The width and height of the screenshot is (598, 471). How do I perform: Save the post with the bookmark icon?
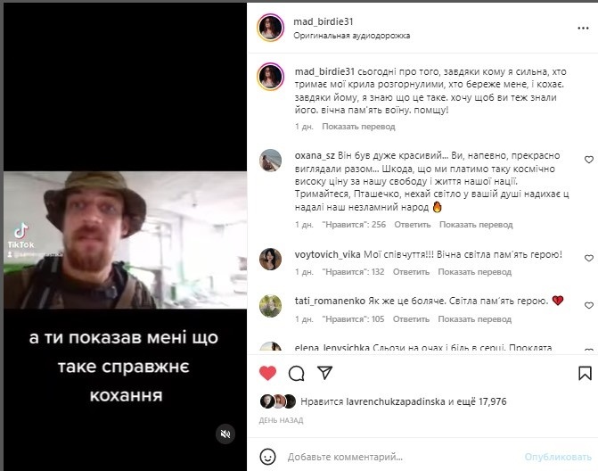585,373
